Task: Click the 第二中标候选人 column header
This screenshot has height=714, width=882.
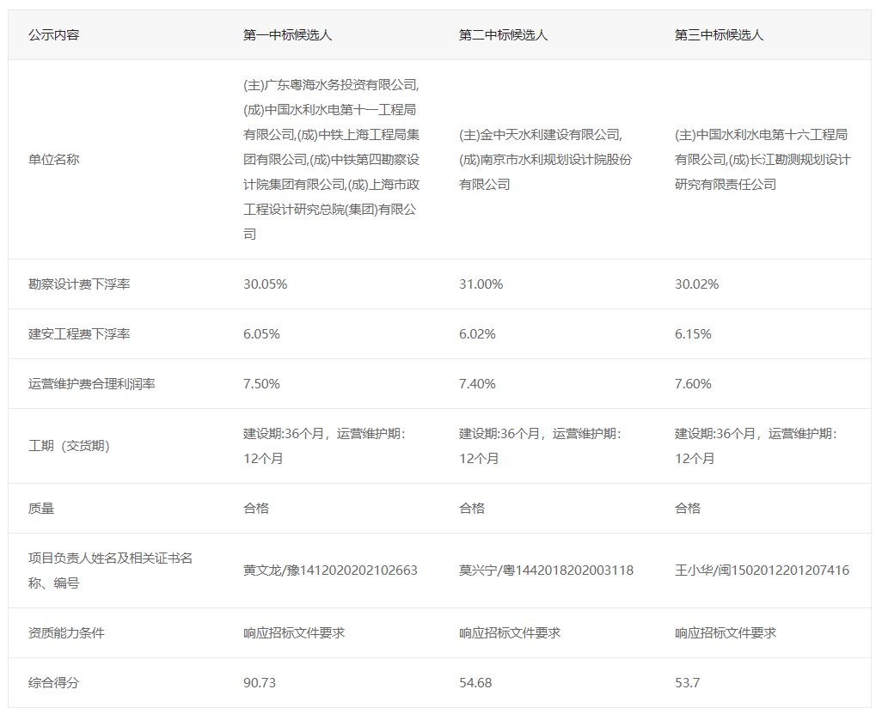Action: pyautogui.click(x=501, y=35)
